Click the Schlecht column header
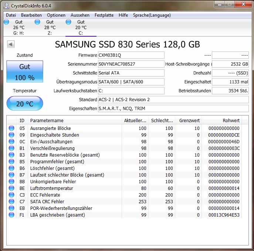 pyautogui.click(x=162, y=121)
